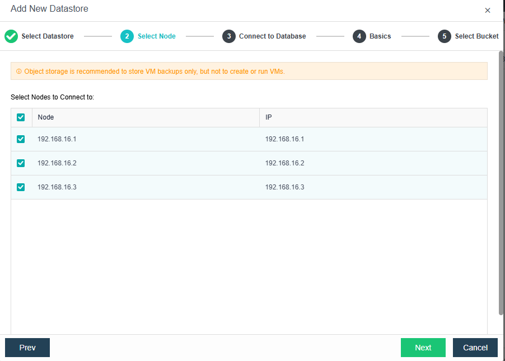Click the step 2 Select Node circle
The width and height of the screenshot is (505, 361).
[x=127, y=36]
